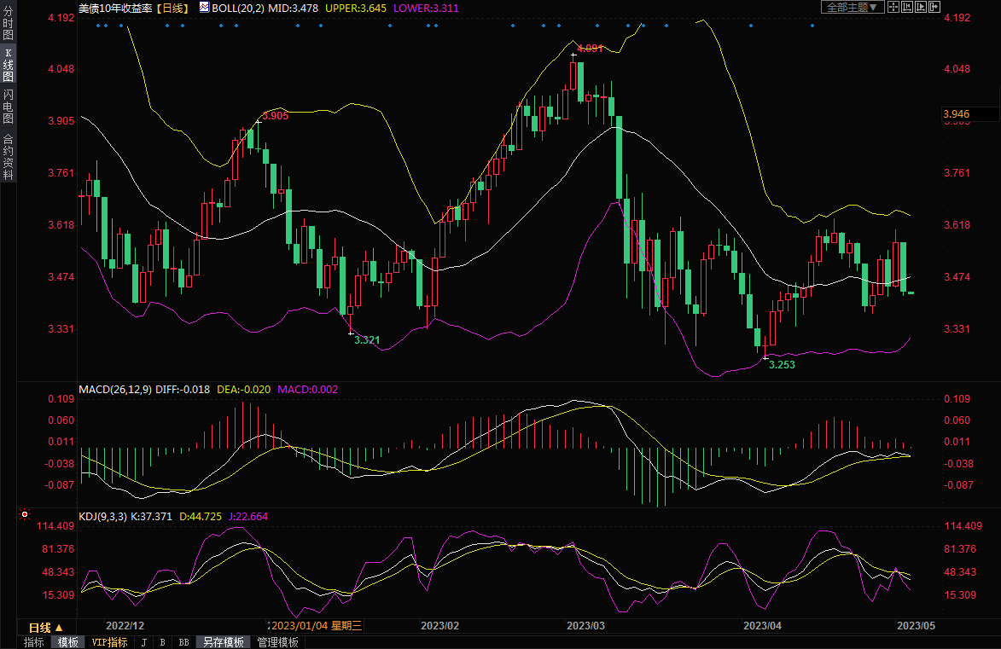Select the 指标 bottom tab
Viewport: 1001px width, 649px height.
tap(34, 642)
